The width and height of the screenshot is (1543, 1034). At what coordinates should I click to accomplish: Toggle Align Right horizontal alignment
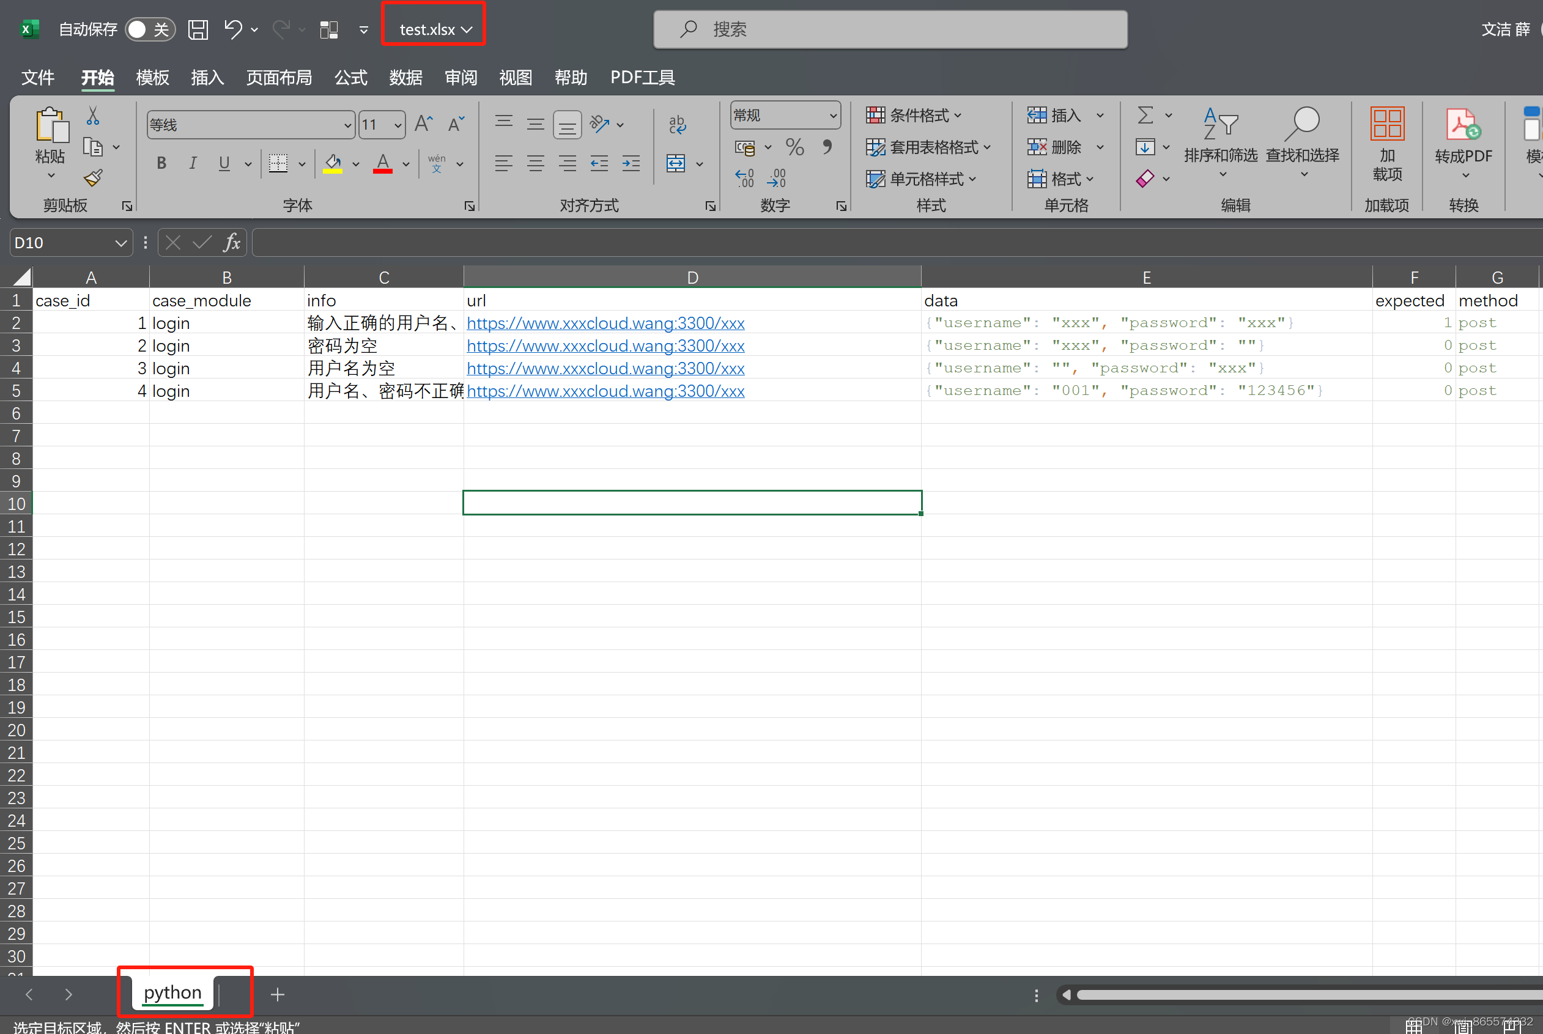coord(567,163)
